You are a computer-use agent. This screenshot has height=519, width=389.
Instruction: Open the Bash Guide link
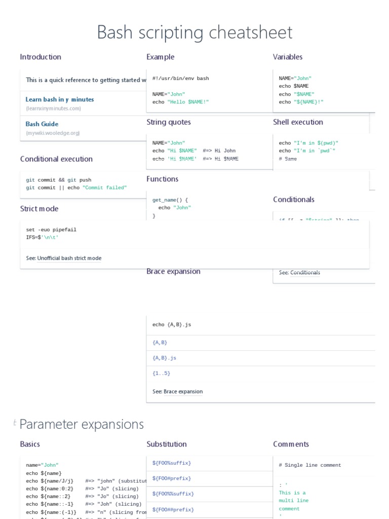coord(42,124)
